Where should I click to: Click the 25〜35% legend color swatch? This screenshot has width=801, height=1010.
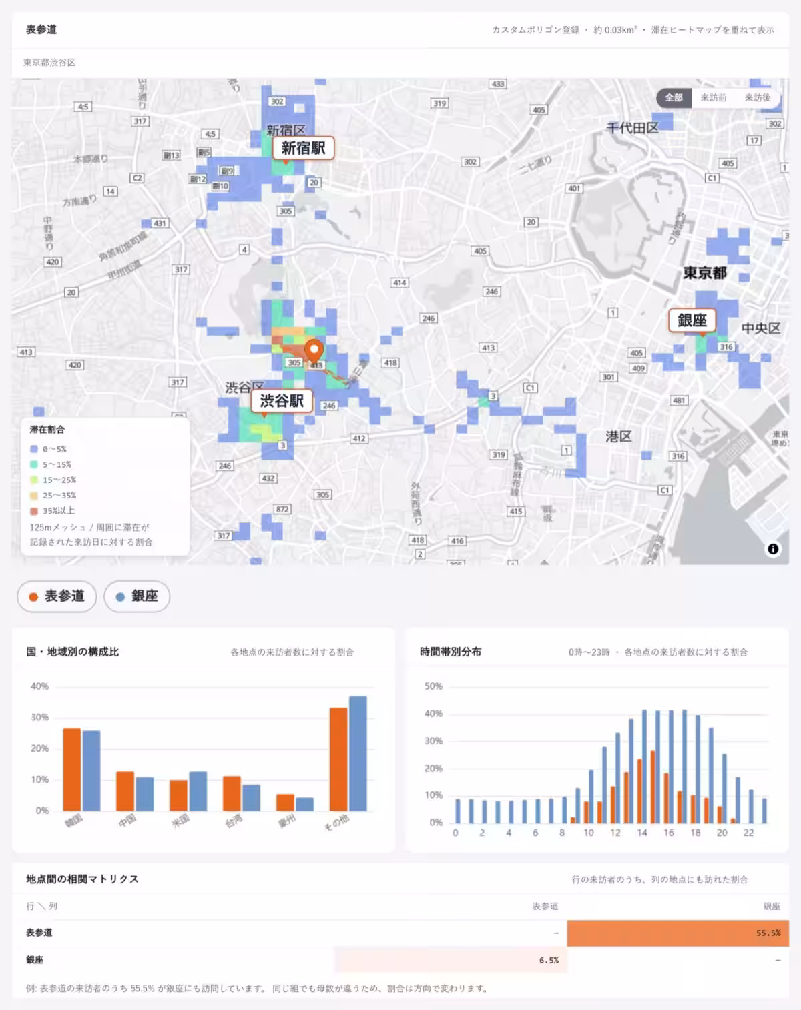tap(34, 496)
